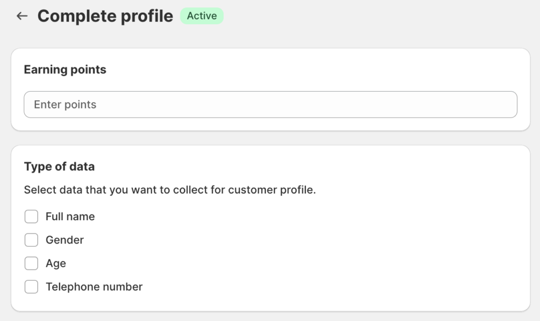
Task: Click the Complete profile page title
Action: 105,16
